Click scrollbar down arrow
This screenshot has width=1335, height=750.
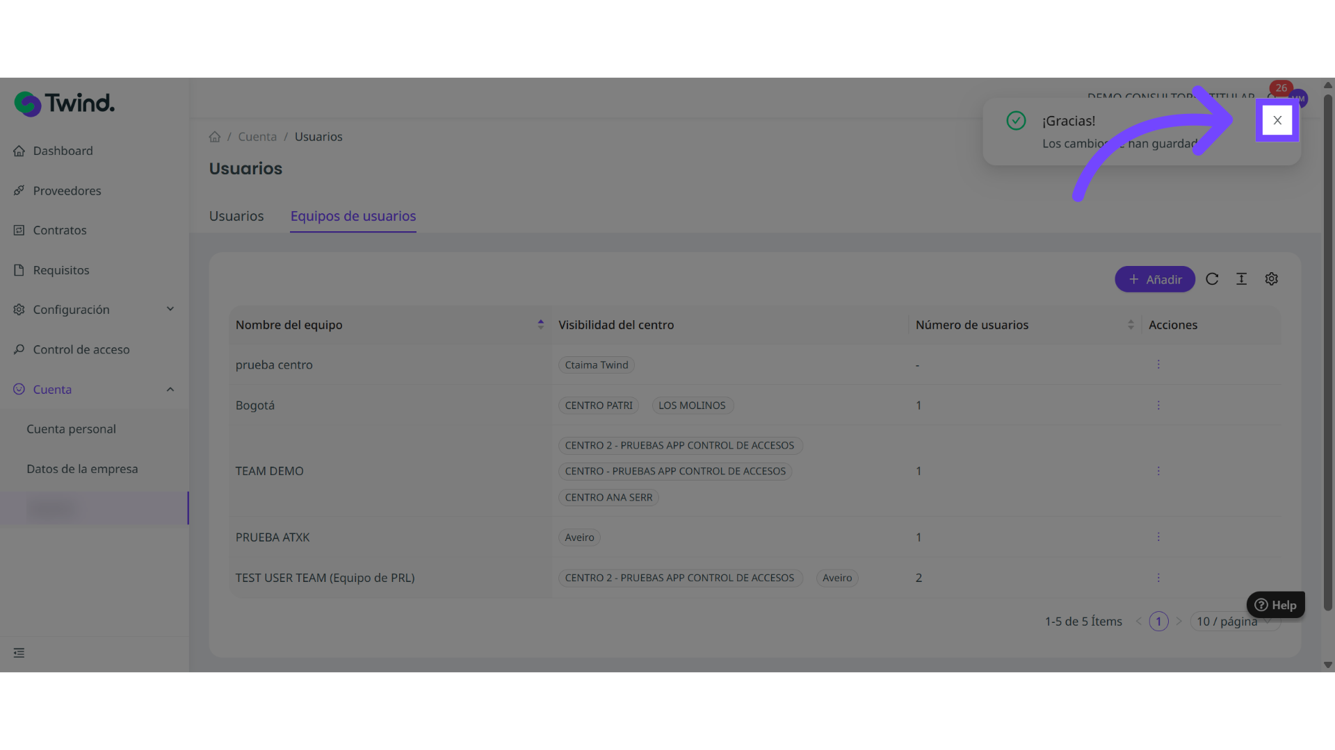(x=1328, y=665)
